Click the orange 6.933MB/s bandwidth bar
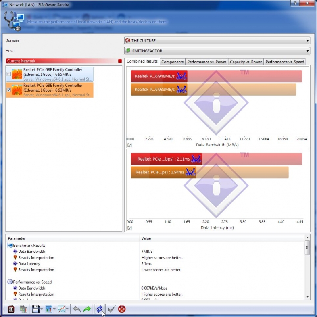This screenshot has height=317, width=317. tap(159, 89)
